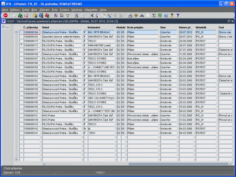Tick the box beside receipt 1000000155
Viewport: 236px width, 177px height.
point(21,107)
